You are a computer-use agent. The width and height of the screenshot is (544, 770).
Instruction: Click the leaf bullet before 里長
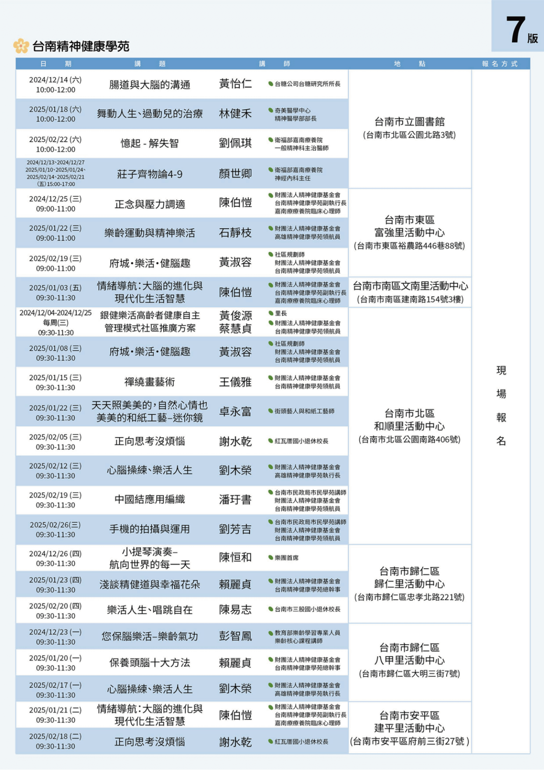(271, 313)
